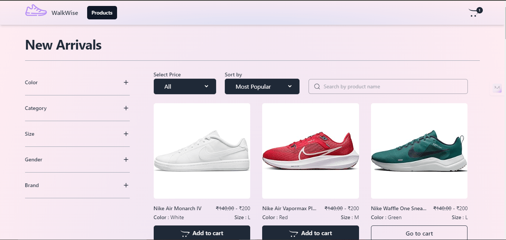Open the Products nav tab
This screenshot has height=240, width=506.
102,13
